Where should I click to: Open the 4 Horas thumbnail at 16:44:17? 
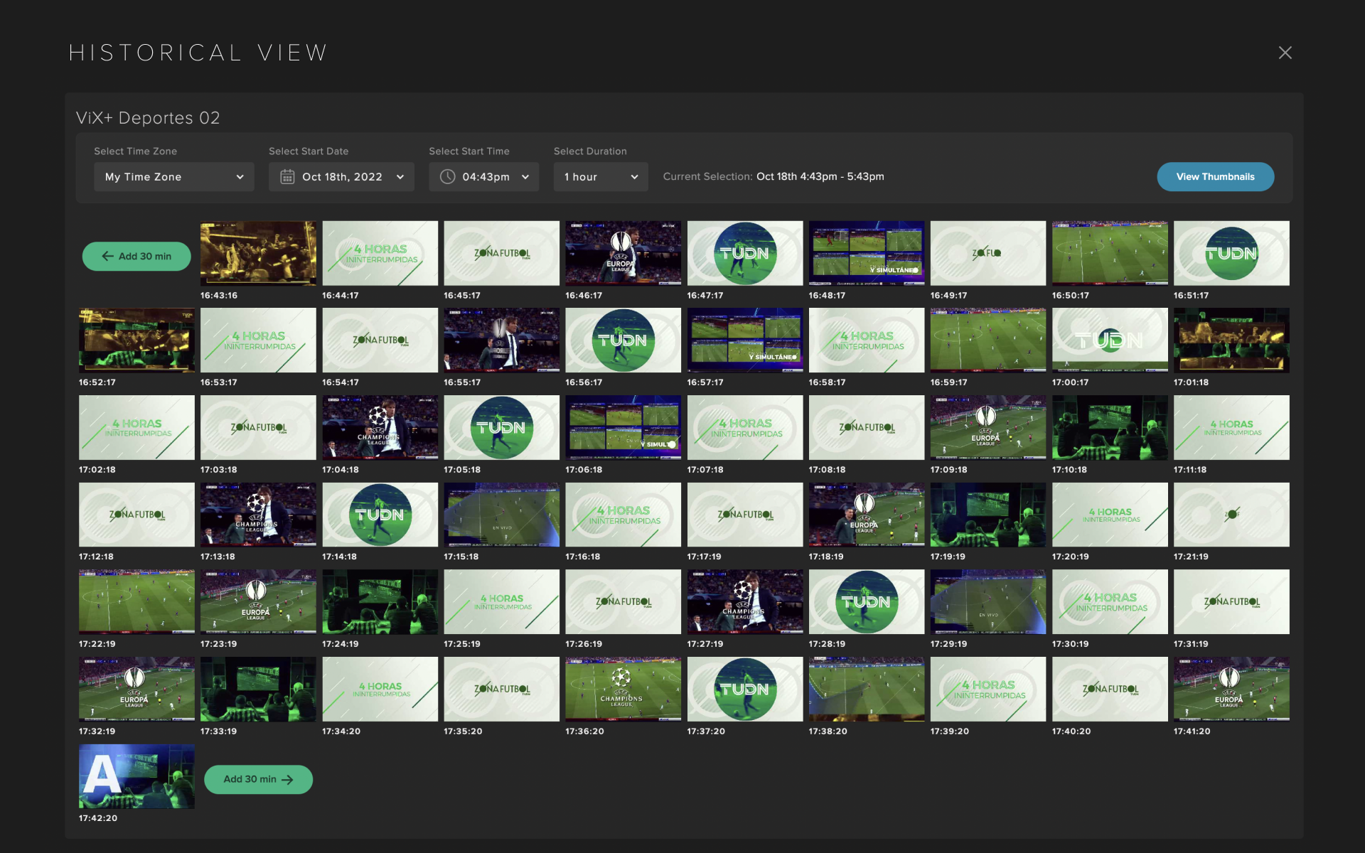coord(380,253)
